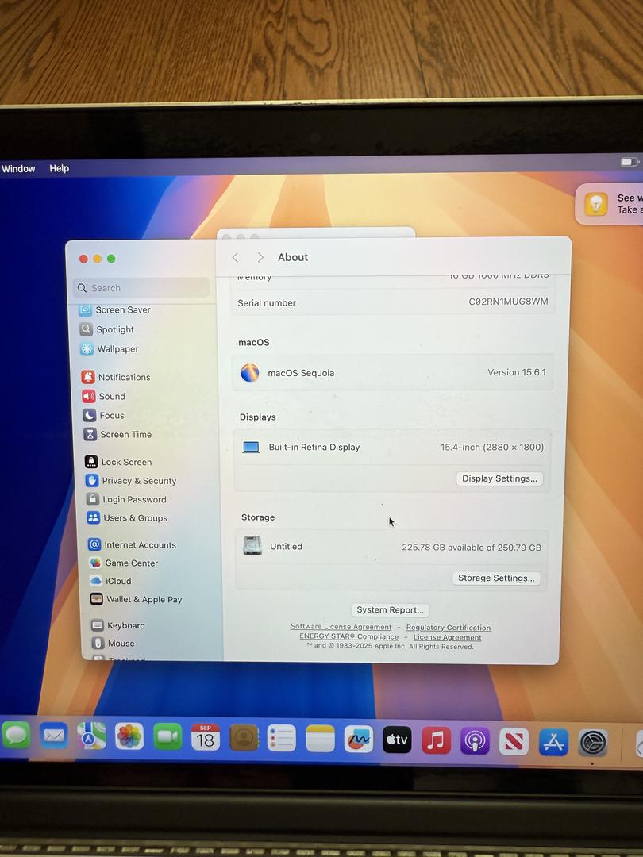643x857 pixels.
Task: Launch Music from the Dock
Action: [x=436, y=740]
